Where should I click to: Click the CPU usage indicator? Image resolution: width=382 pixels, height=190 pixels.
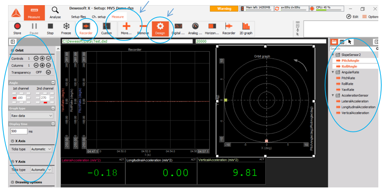(326, 9)
